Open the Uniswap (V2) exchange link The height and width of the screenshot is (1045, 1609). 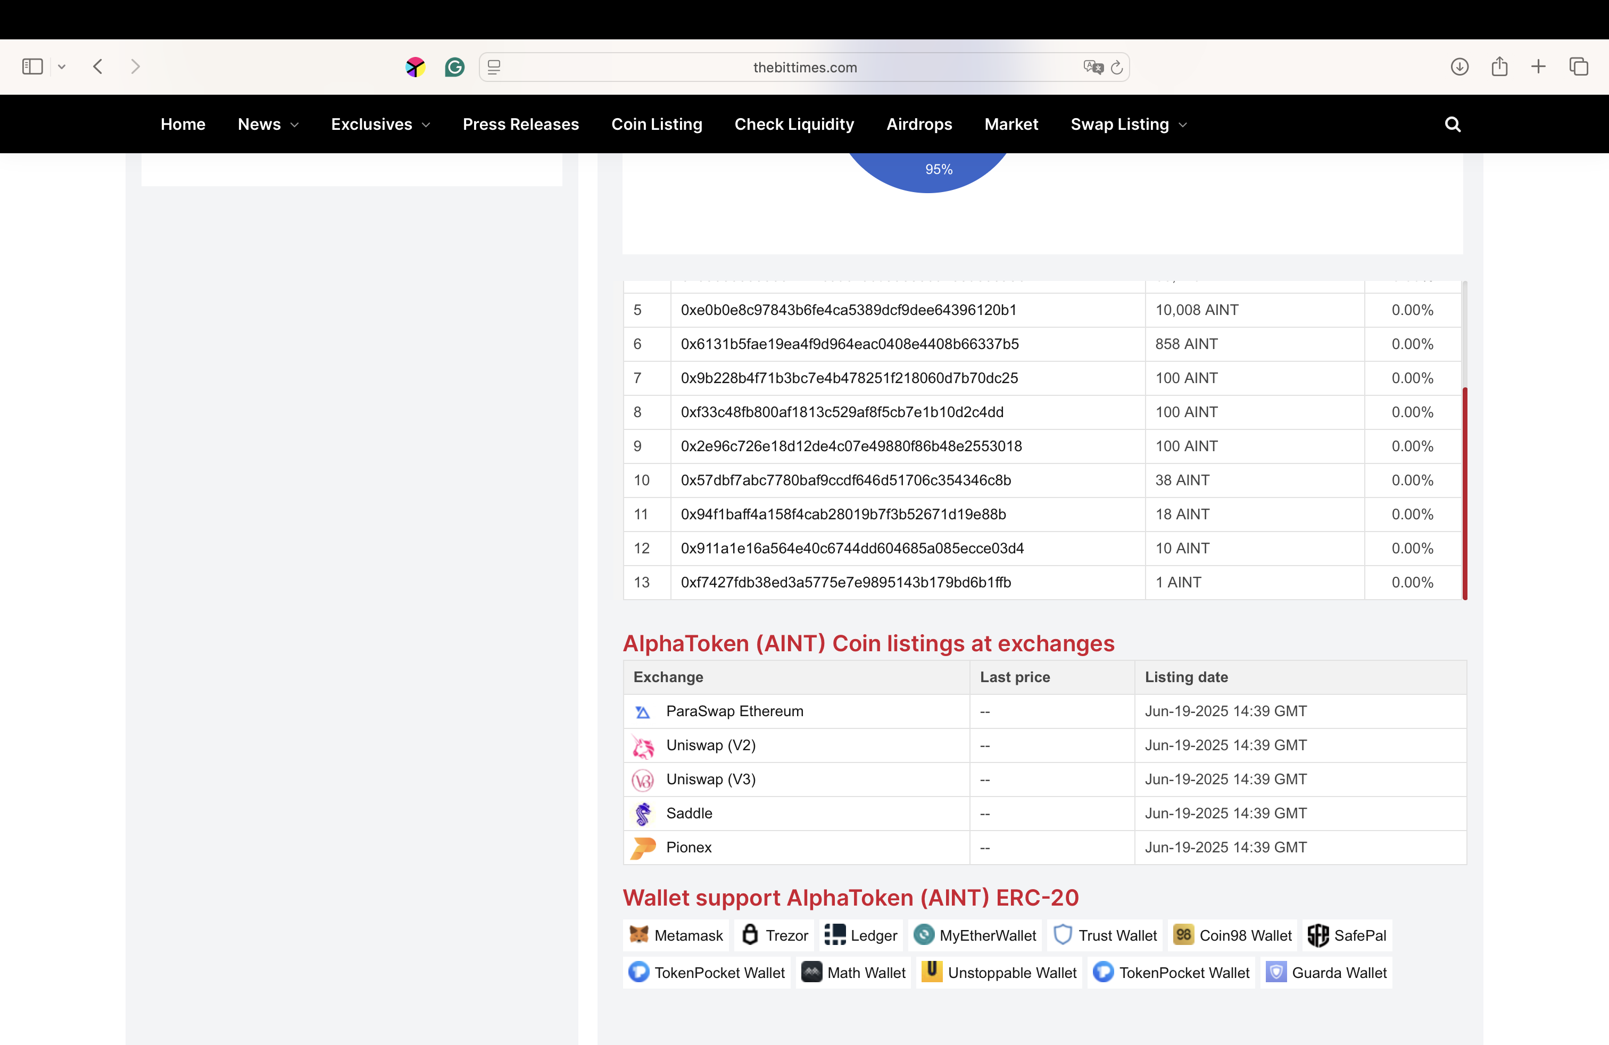point(710,745)
